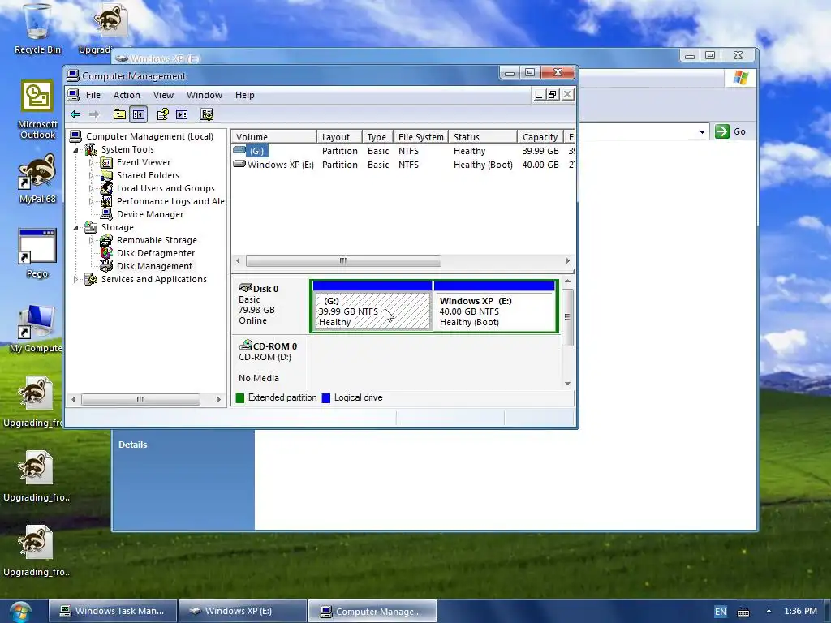The height and width of the screenshot is (623, 831).
Task: Click the Local Users and Groups icon
Action: pos(106,188)
